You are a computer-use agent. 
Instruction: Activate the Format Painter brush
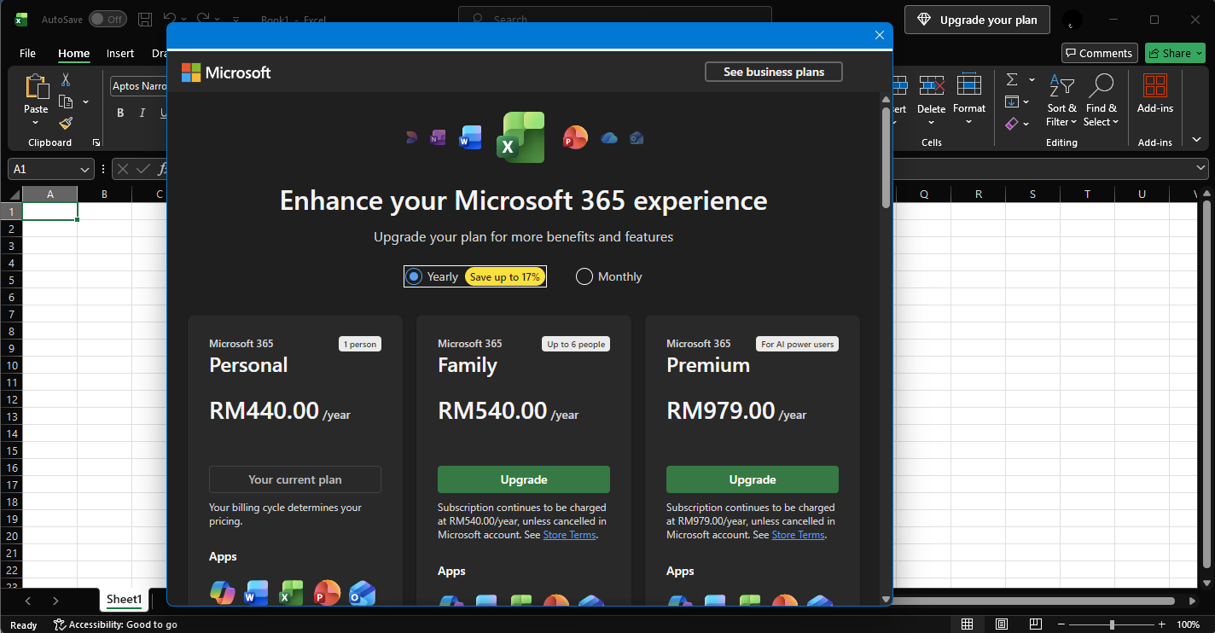66,124
